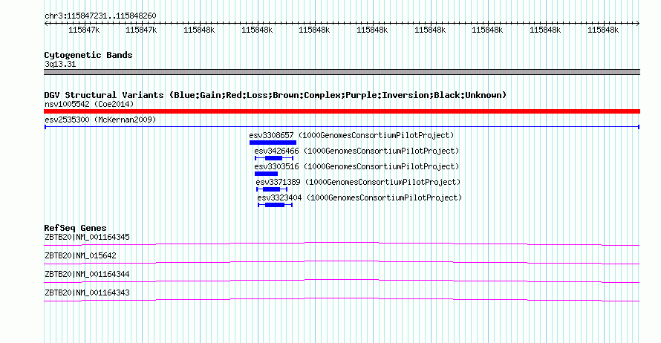
Task: Click the RefSeq Genes track heading
Action: pyautogui.click(x=76, y=228)
